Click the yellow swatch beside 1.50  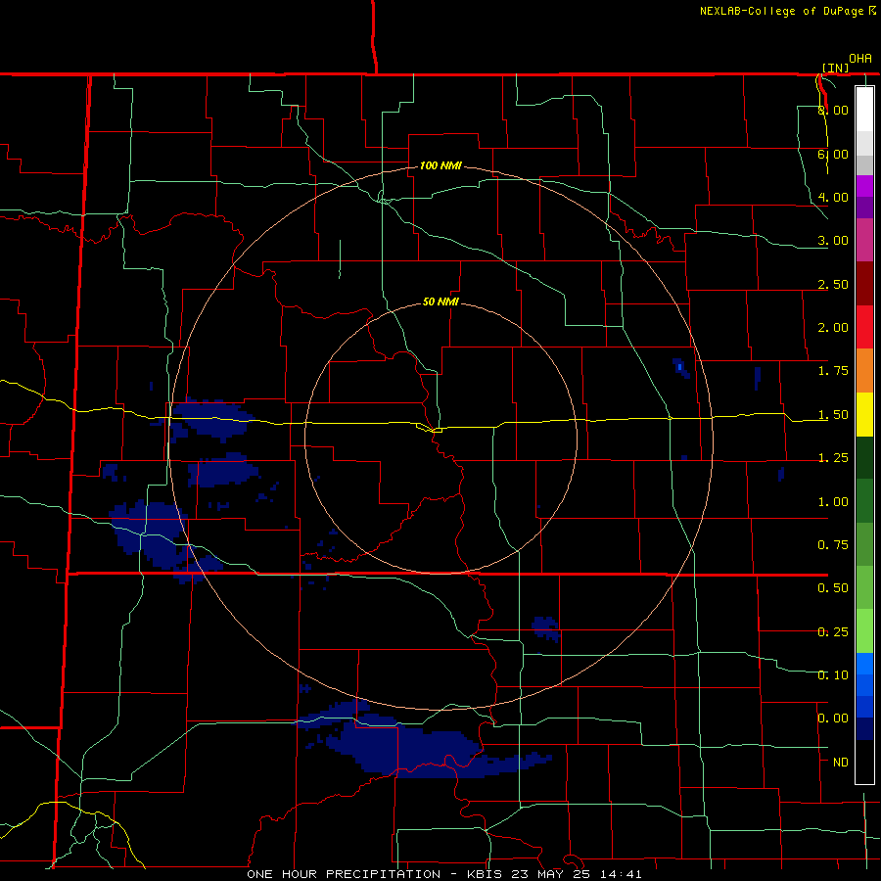coord(864,414)
